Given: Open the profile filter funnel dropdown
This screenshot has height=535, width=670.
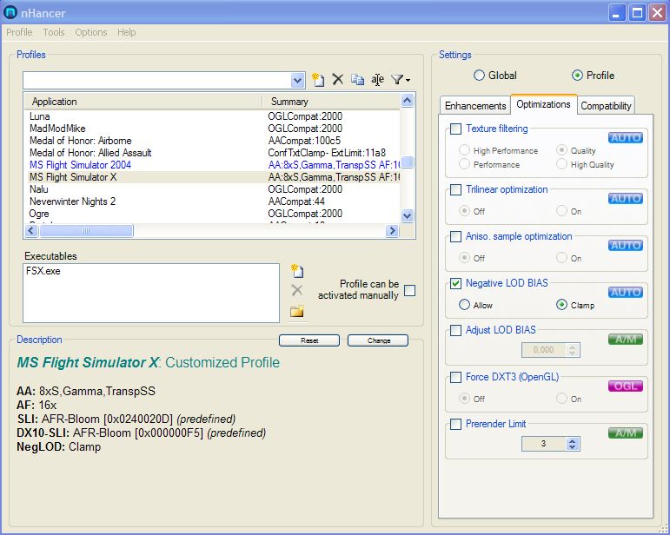Looking at the screenshot, I should point(401,79).
